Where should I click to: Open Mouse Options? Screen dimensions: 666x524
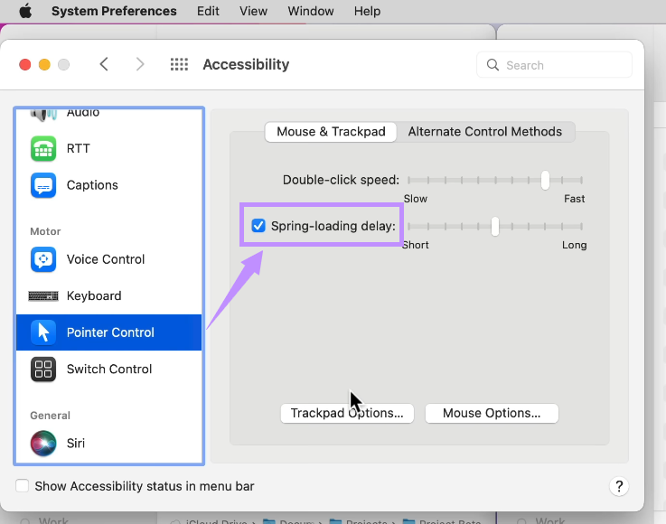pyautogui.click(x=492, y=413)
